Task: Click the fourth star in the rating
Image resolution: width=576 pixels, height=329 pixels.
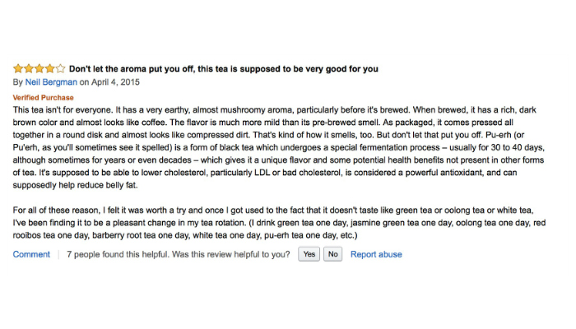Action: (x=49, y=68)
